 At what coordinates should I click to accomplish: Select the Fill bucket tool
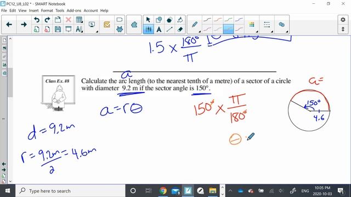tap(180, 20)
